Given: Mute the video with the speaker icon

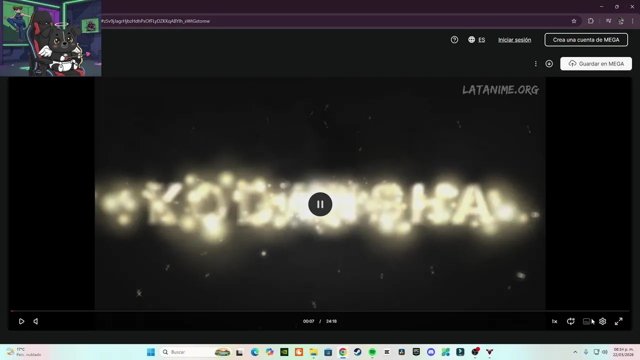Looking at the screenshot, I should [x=35, y=321].
